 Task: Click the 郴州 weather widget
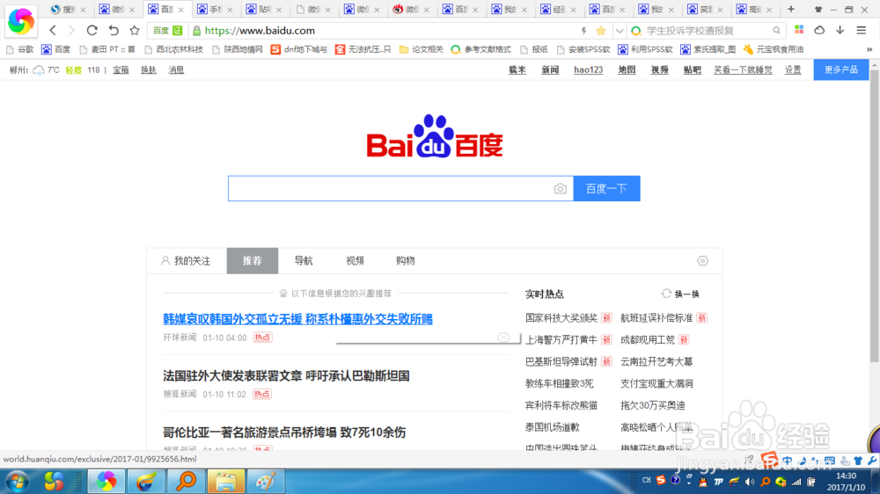pos(54,70)
